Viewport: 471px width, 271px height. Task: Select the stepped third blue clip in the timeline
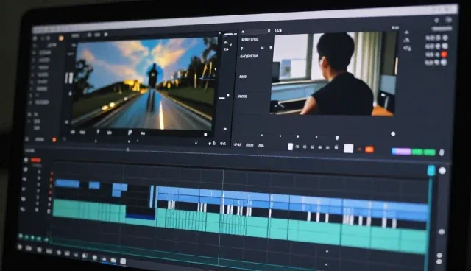[x=119, y=189]
